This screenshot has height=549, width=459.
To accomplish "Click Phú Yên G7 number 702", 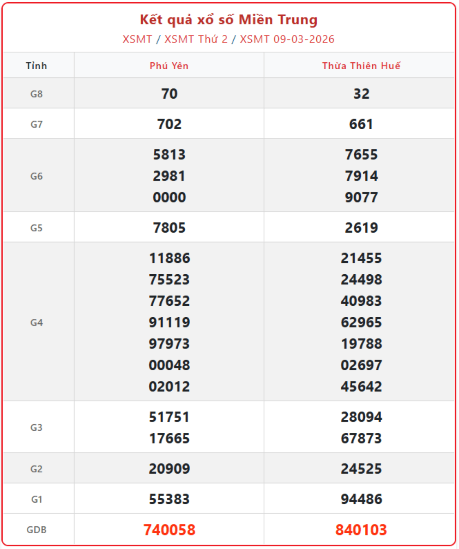I will (x=169, y=124).
